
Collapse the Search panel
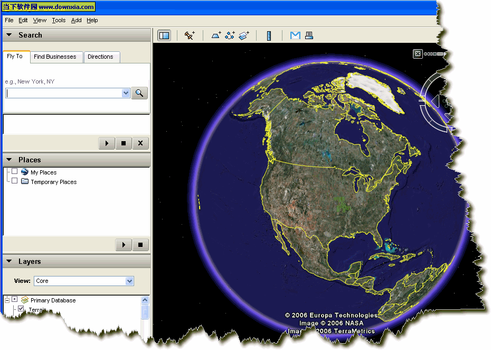[x=9, y=35]
